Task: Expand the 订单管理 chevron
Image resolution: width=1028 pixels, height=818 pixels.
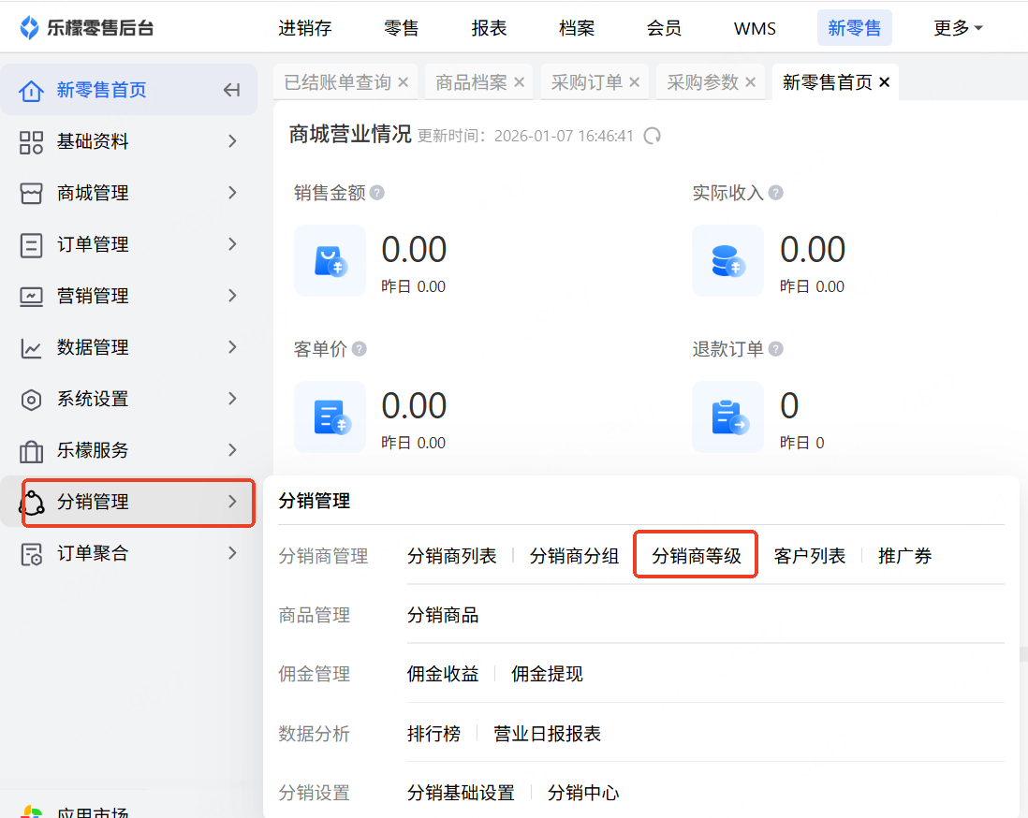Action: 232,244
